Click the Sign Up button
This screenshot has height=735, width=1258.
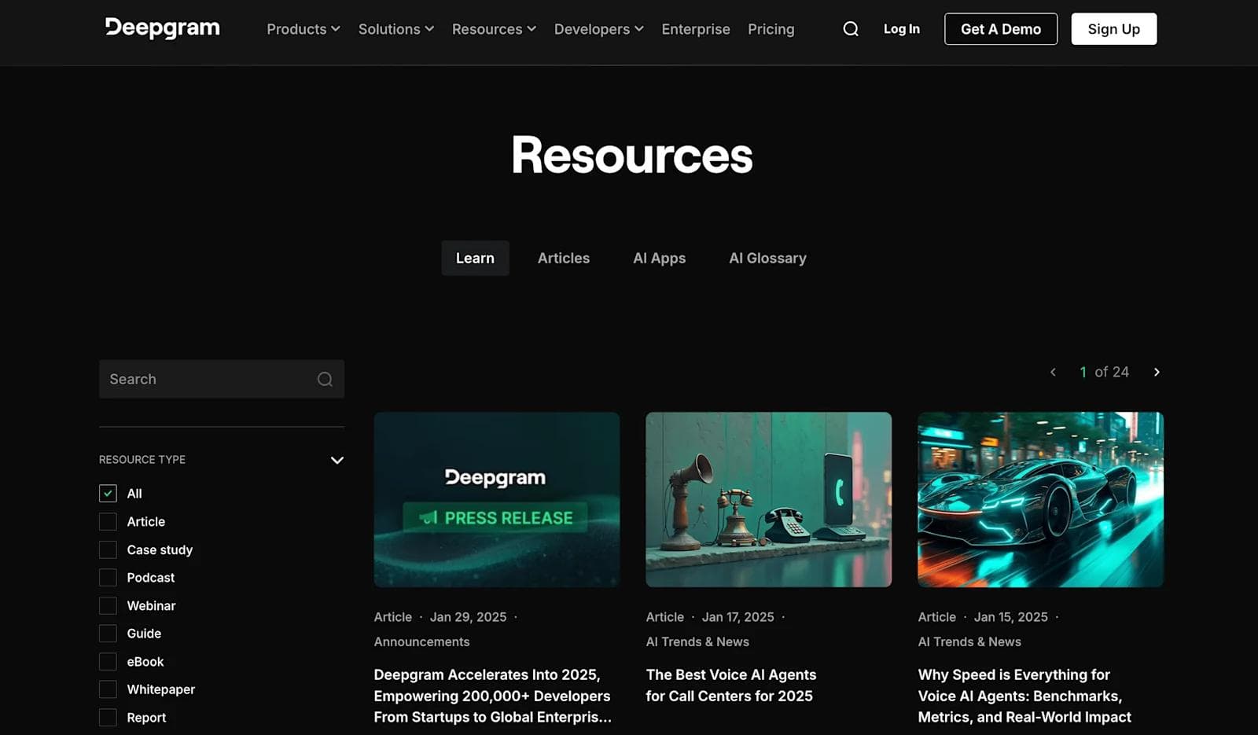[x=1113, y=28]
